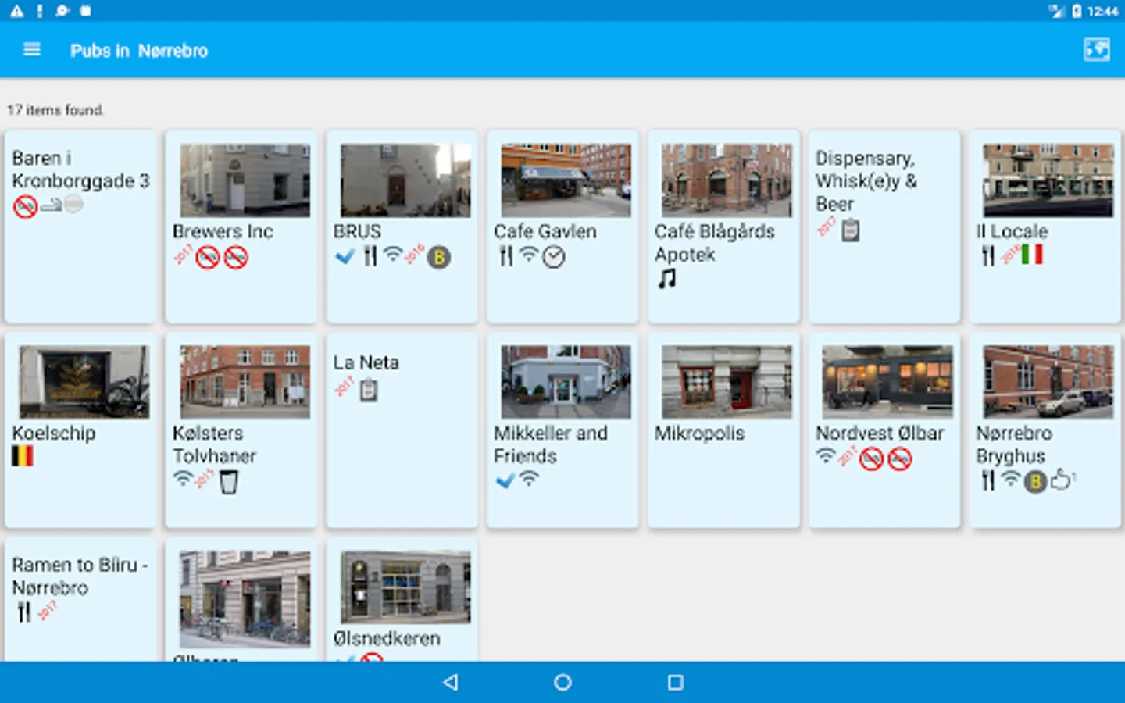The image size is (1125, 703).
Task: Open the hamburger navigation menu
Action: [x=32, y=50]
